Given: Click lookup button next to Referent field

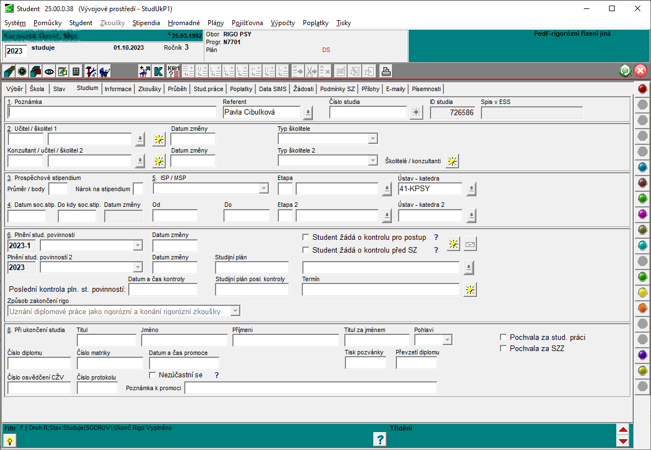Looking at the screenshot, I should (308, 112).
